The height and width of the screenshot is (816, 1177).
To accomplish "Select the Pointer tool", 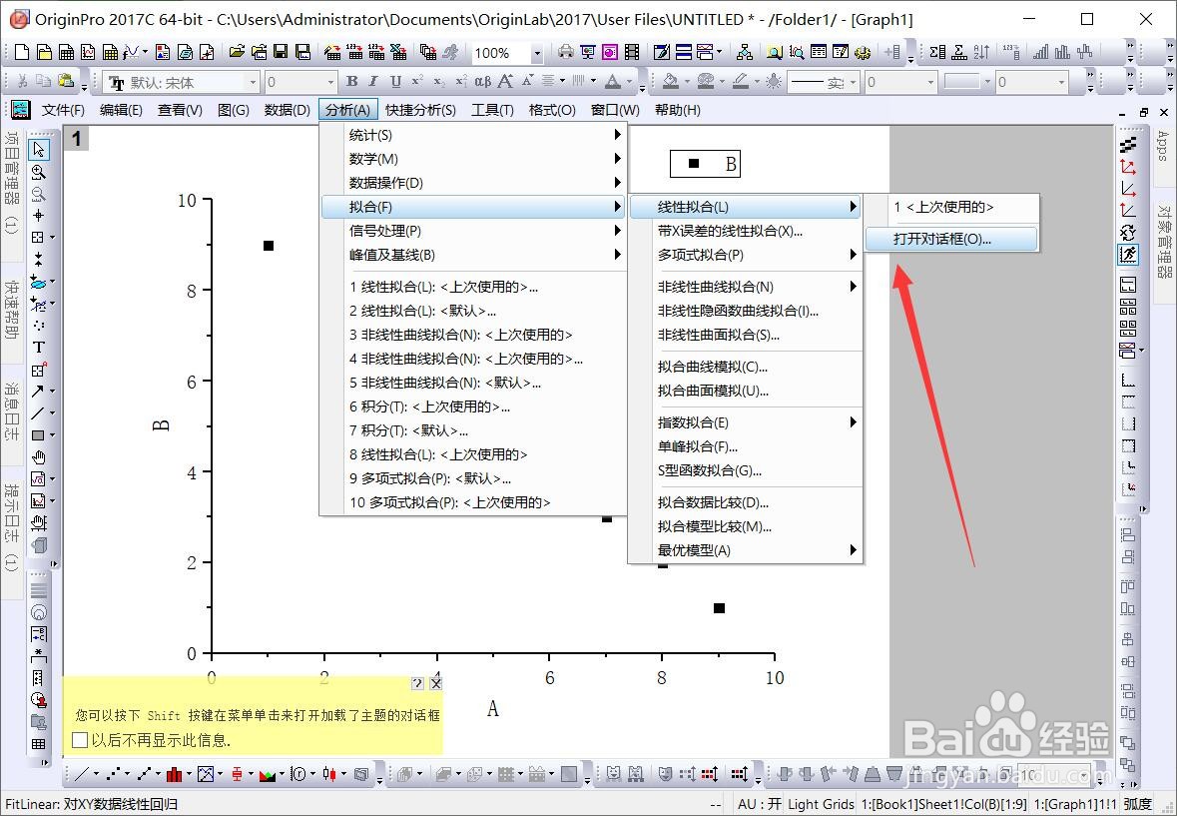I will (38, 150).
